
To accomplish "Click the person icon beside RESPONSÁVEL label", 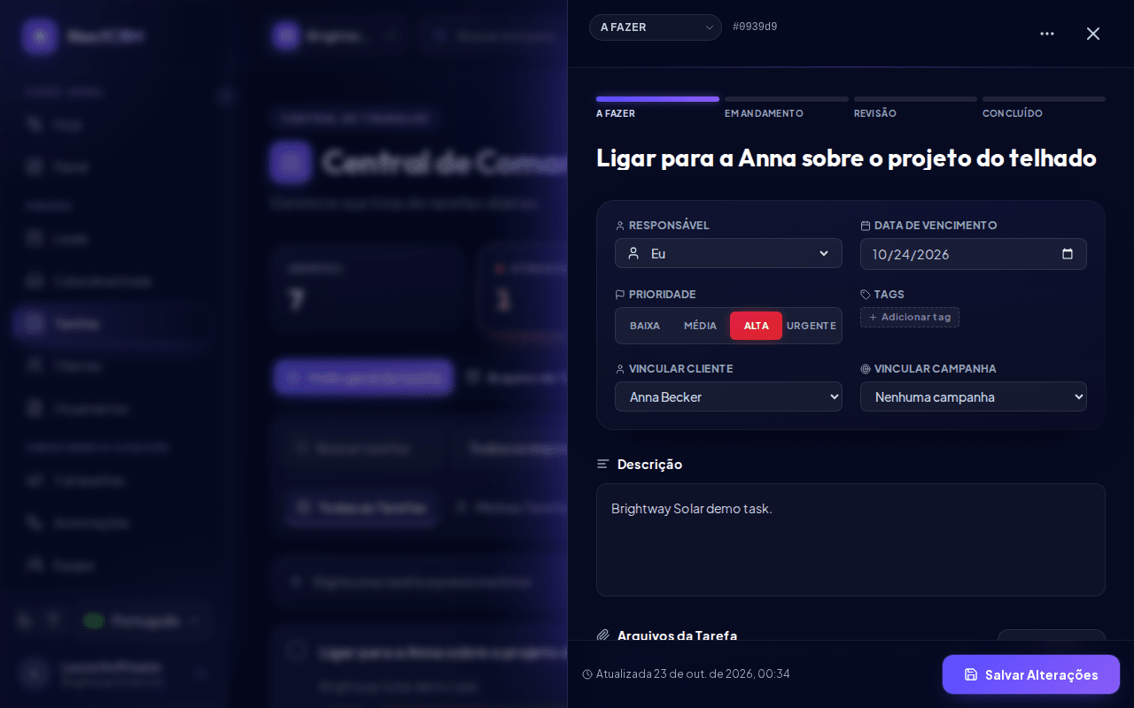I will tap(620, 226).
